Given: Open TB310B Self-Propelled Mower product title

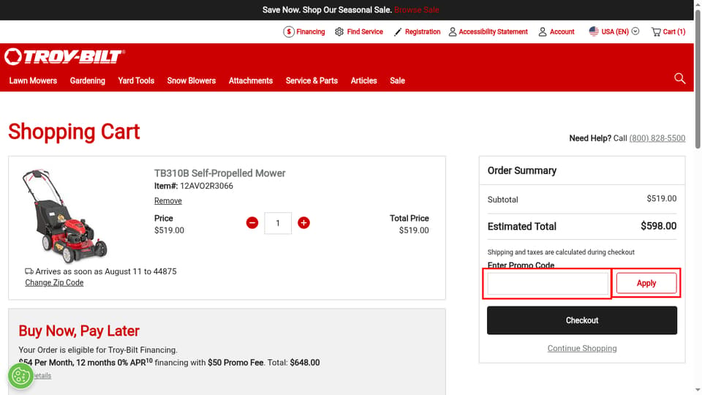Looking at the screenshot, I should click(220, 173).
